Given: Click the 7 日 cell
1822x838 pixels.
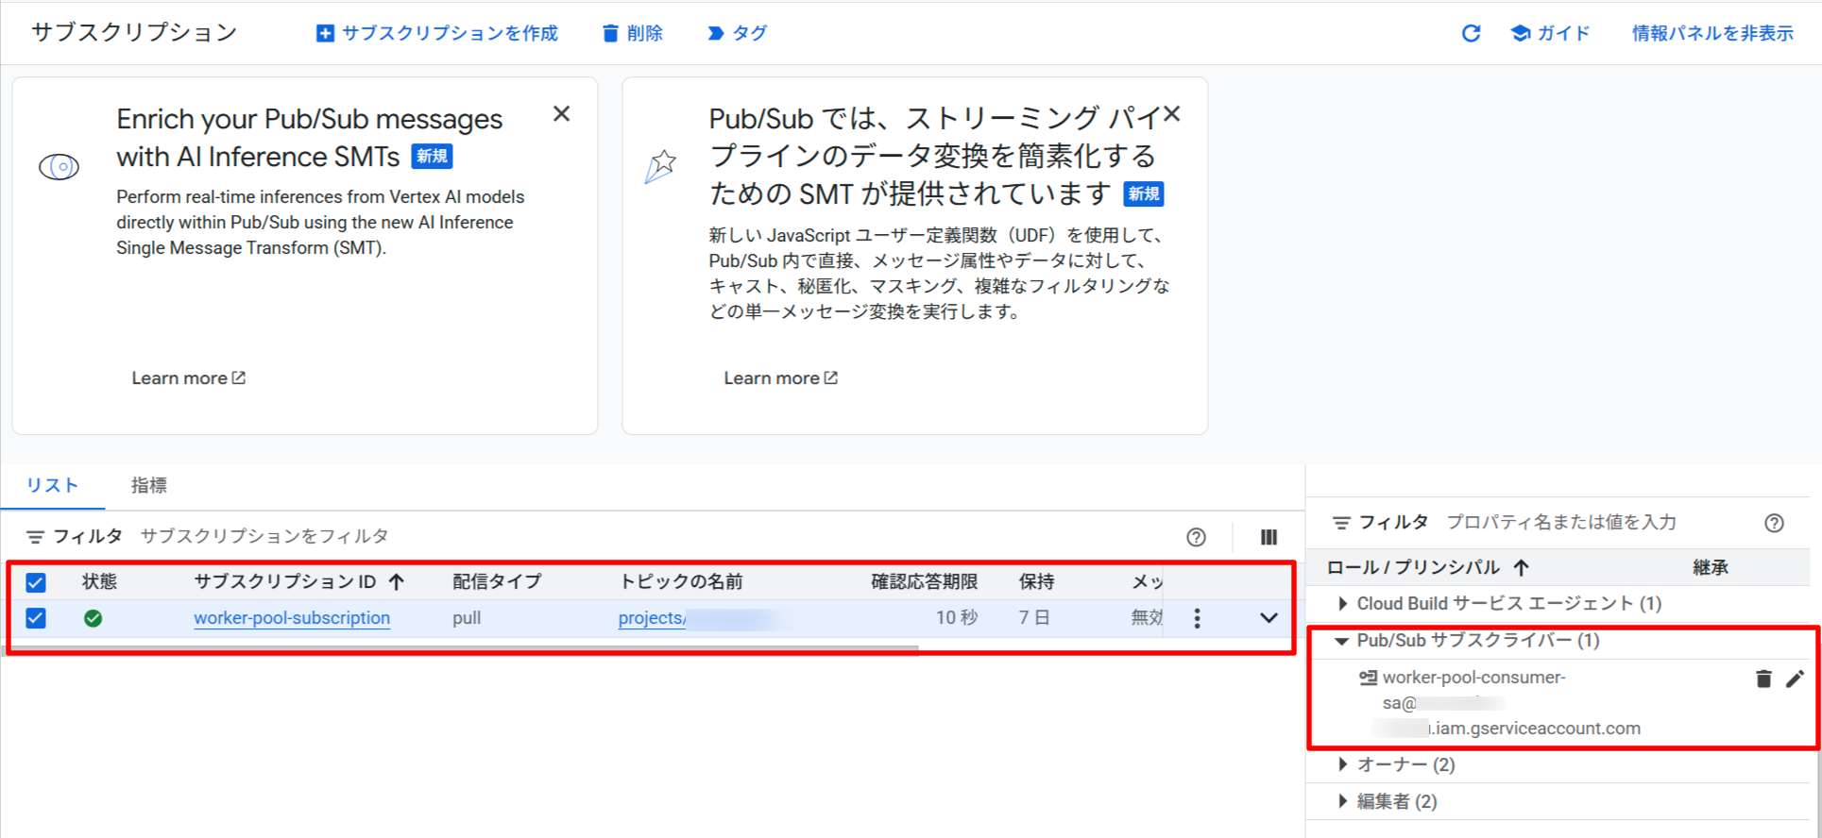Looking at the screenshot, I should click(1034, 618).
